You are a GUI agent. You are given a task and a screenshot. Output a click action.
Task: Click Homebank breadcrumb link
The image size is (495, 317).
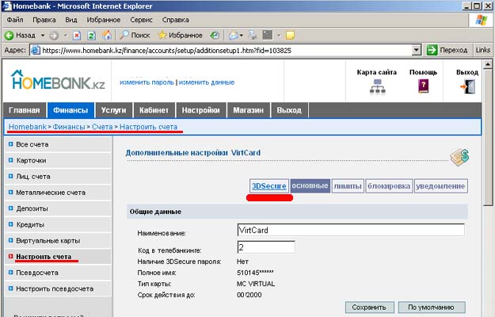[28, 127]
